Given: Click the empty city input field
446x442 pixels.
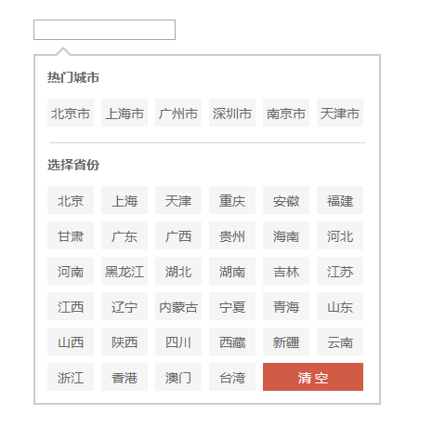Looking at the screenshot, I should click(104, 30).
